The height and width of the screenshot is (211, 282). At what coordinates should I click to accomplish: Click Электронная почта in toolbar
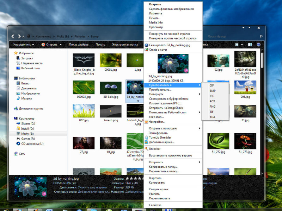125,45
